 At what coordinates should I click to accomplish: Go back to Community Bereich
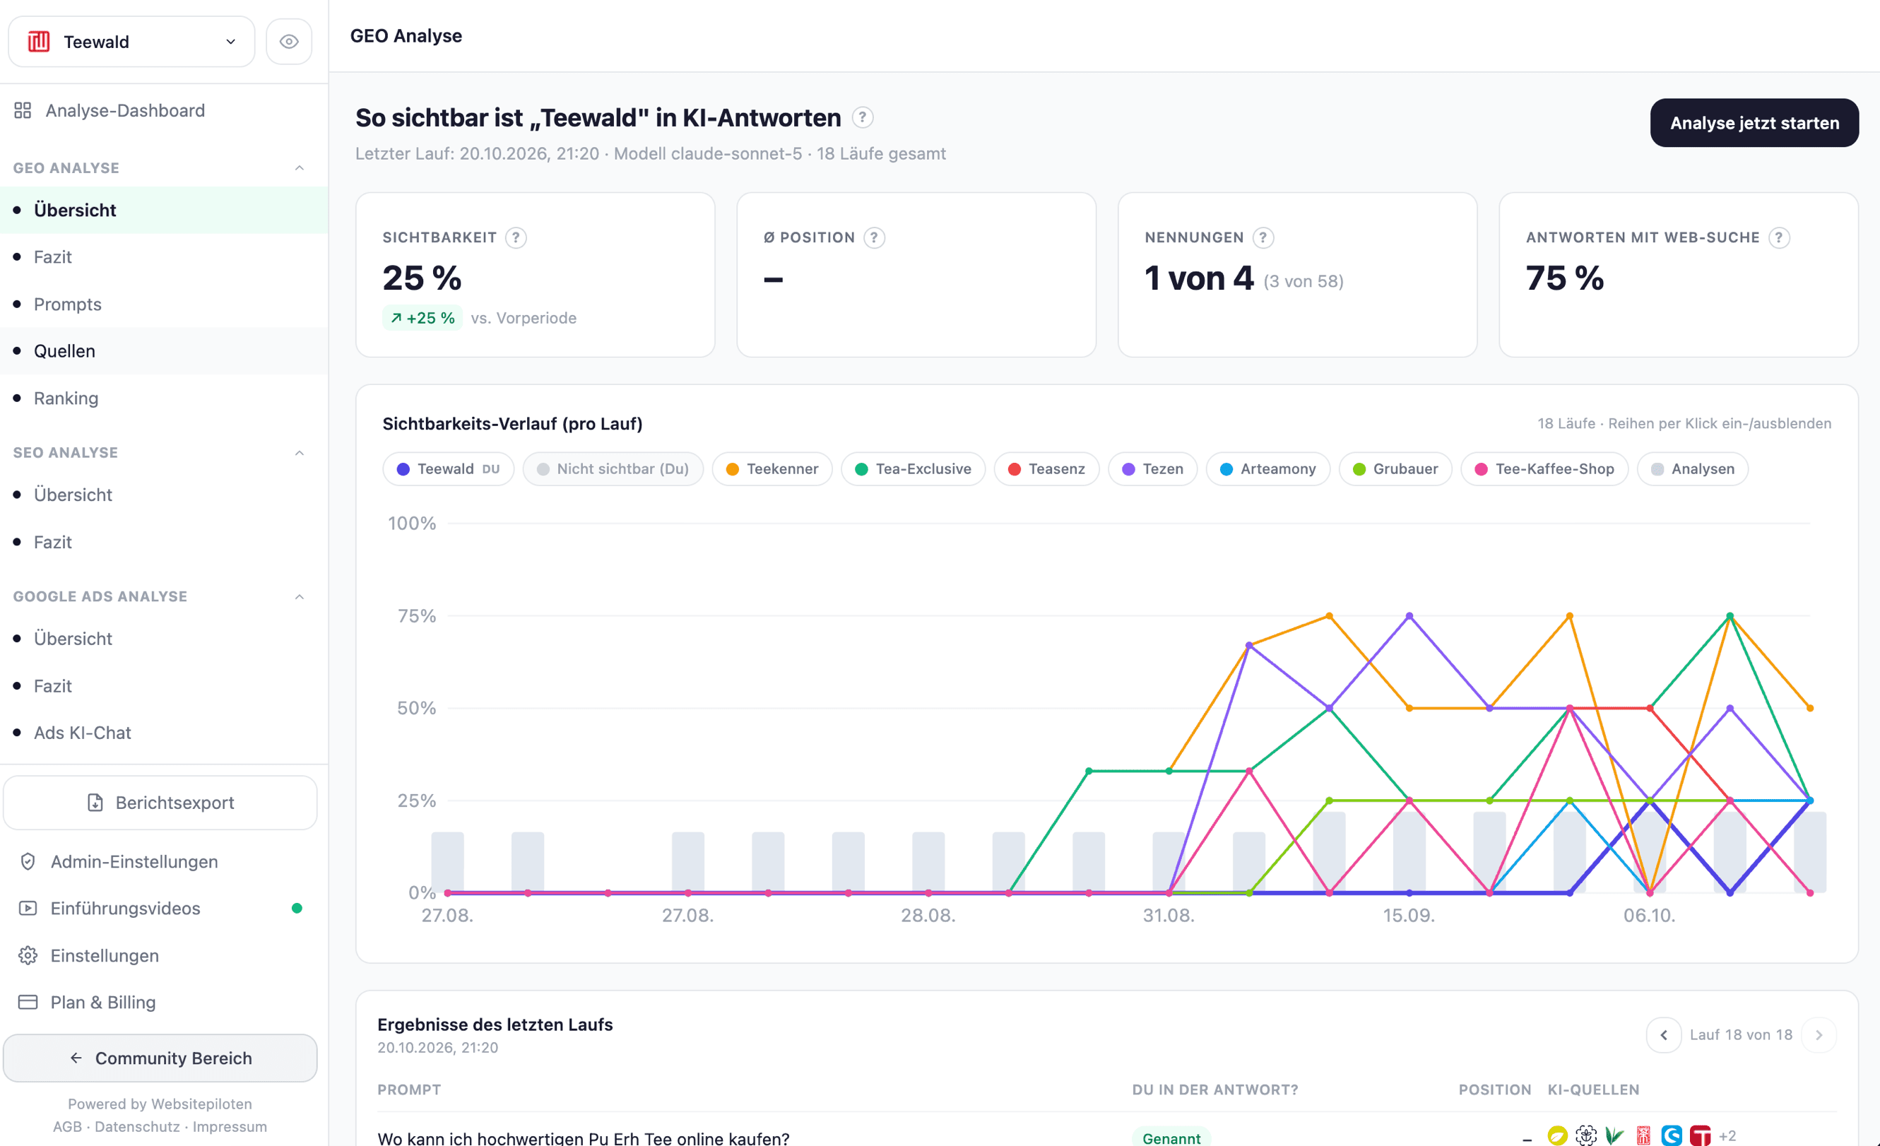tap(160, 1058)
